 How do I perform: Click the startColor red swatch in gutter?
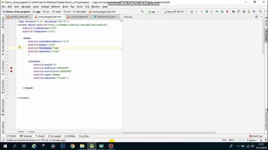[x=11, y=71]
